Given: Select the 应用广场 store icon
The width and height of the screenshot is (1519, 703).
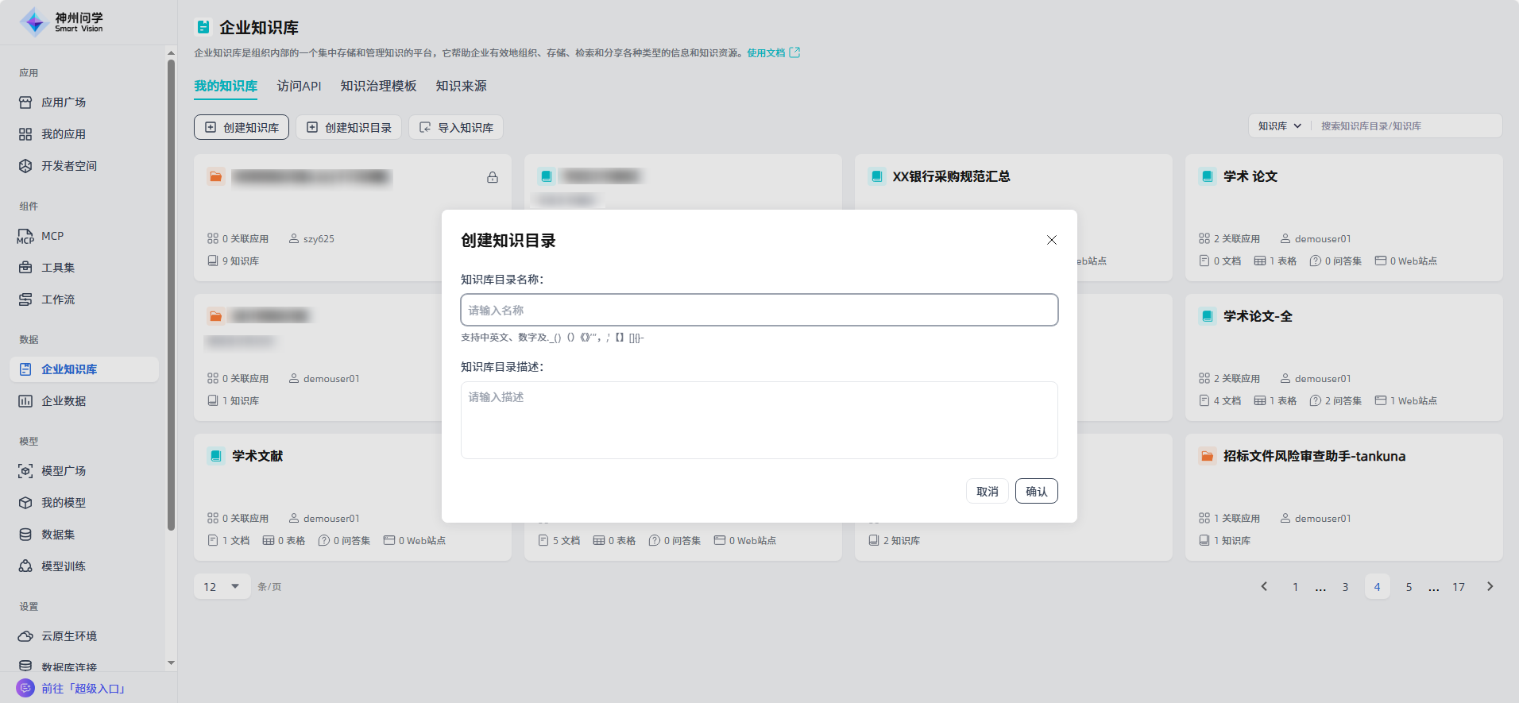Looking at the screenshot, I should pyautogui.click(x=25, y=102).
